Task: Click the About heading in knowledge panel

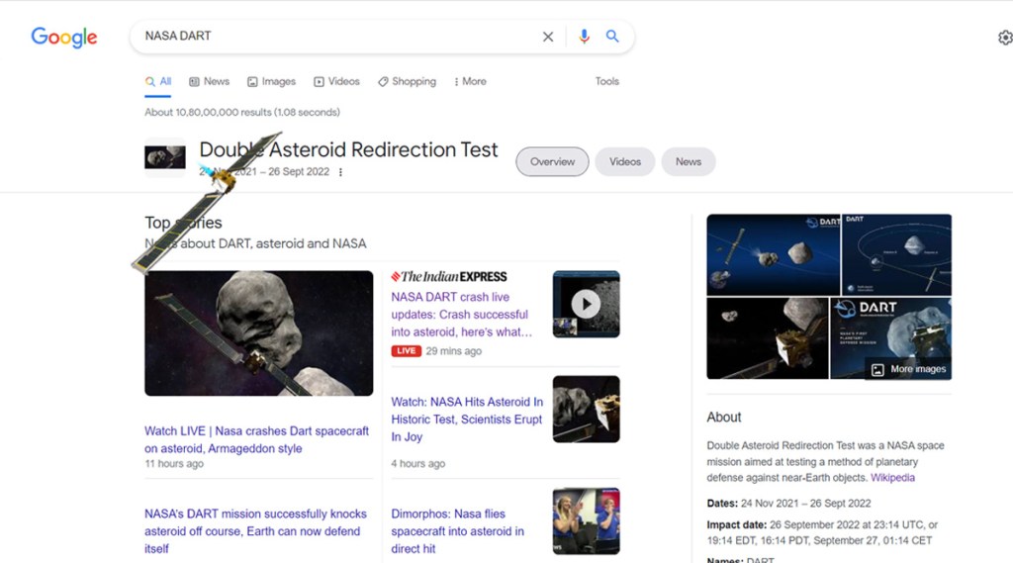Action: point(723,418)
